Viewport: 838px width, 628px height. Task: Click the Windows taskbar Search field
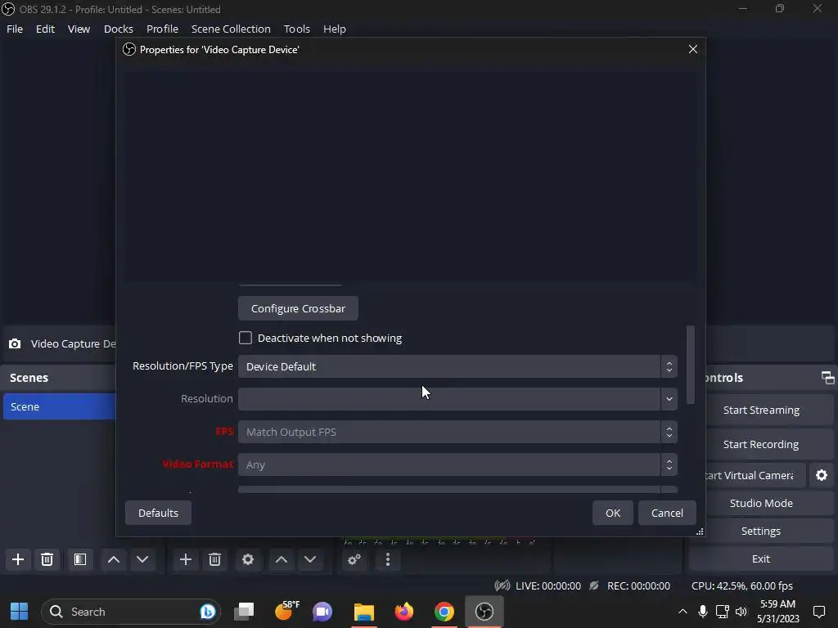[131, 612]
